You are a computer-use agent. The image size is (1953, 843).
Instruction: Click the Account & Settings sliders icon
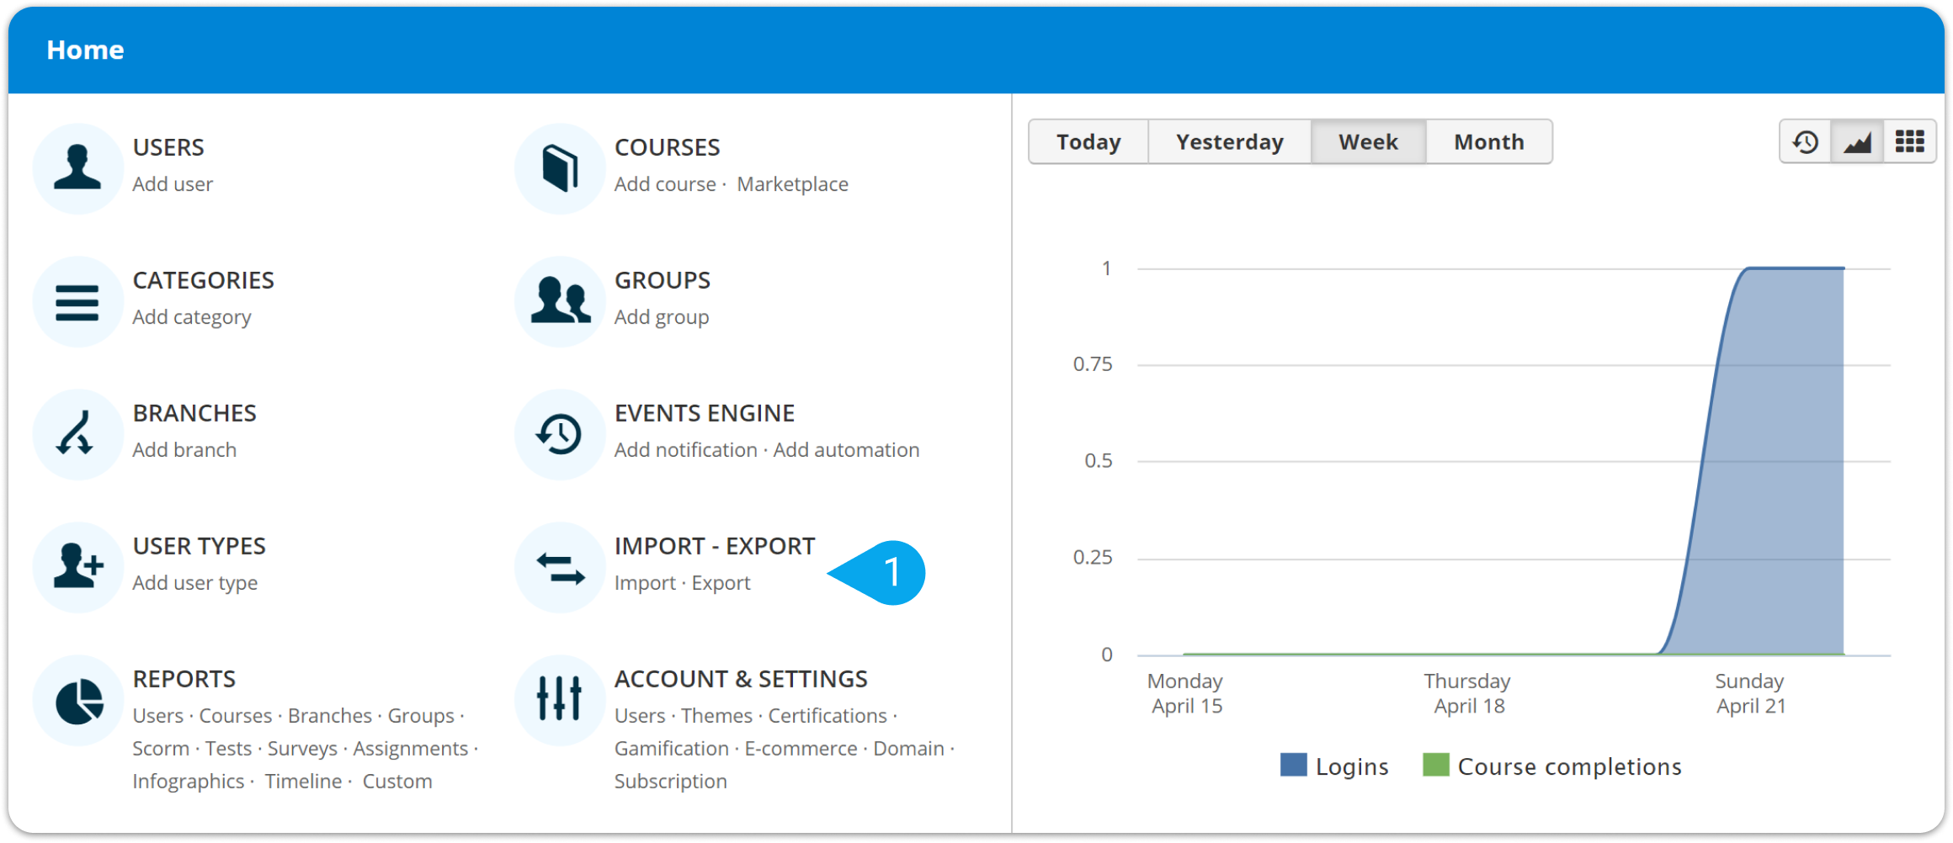coord(560,700)
